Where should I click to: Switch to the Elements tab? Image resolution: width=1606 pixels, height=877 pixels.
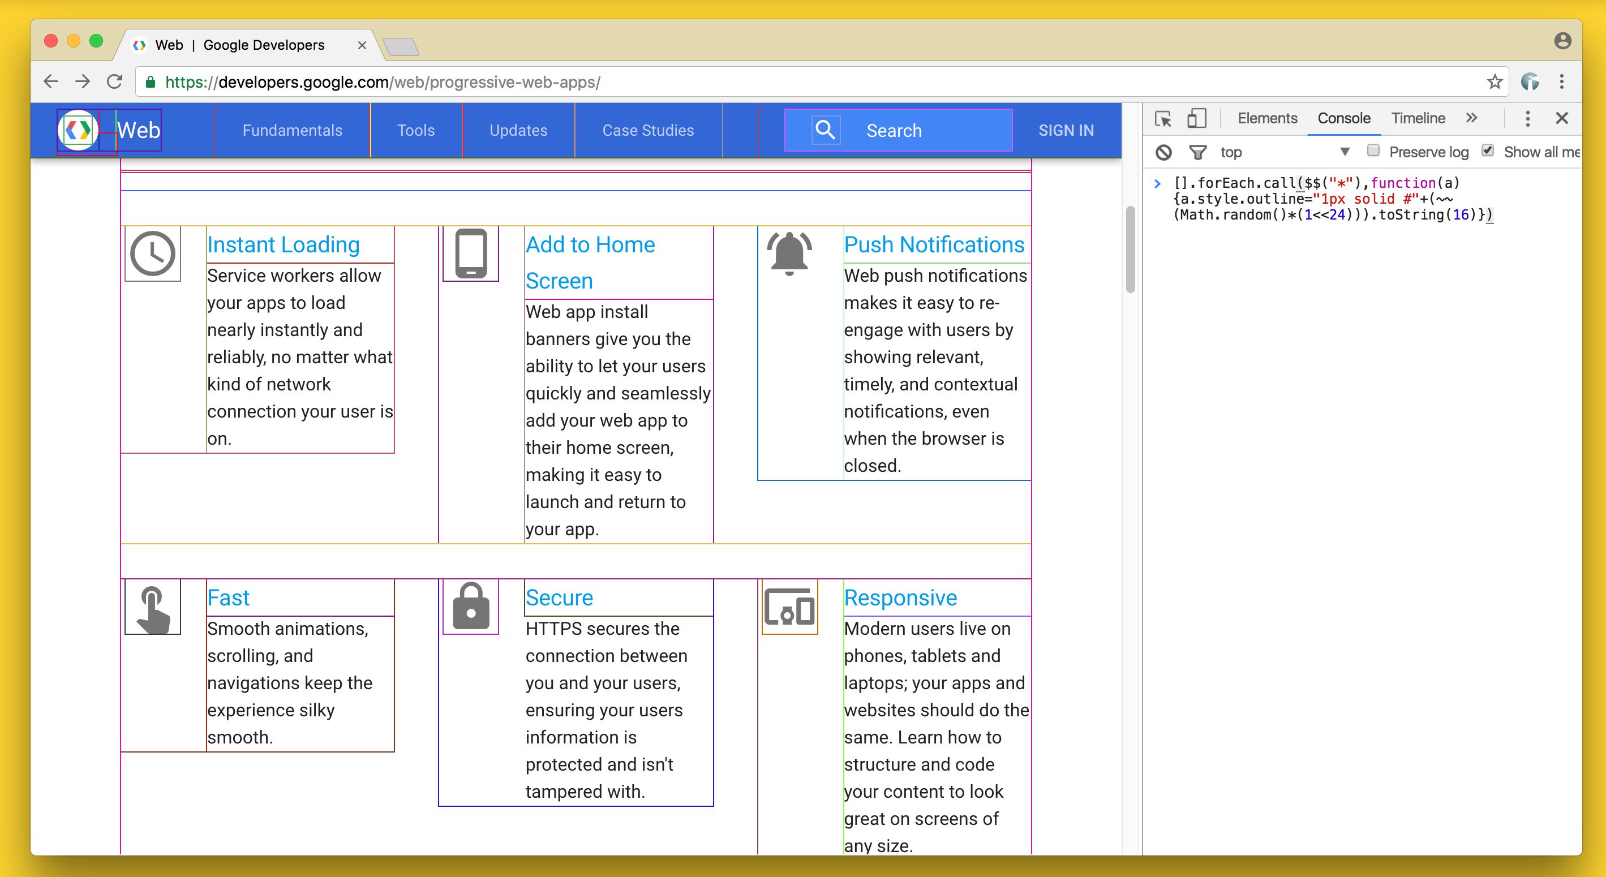point(1267,118)
